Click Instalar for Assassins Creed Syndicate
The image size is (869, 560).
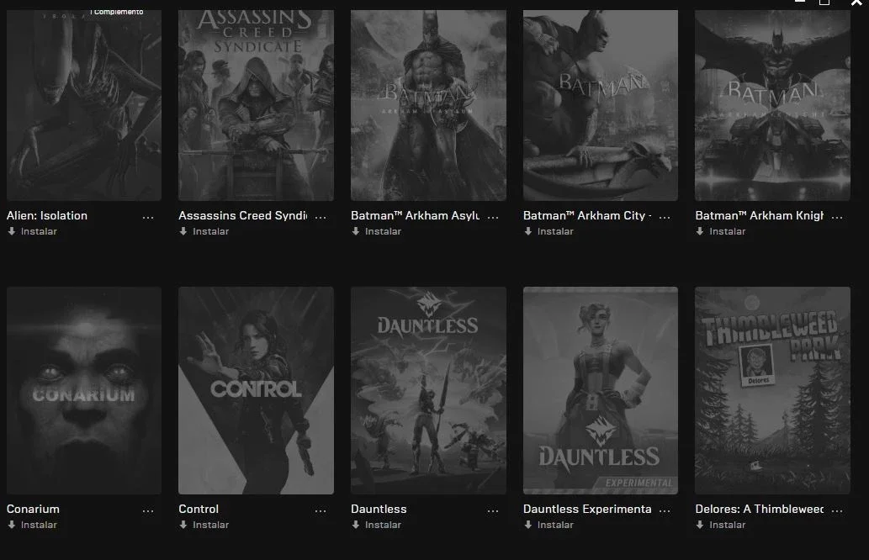click(210, 231)
